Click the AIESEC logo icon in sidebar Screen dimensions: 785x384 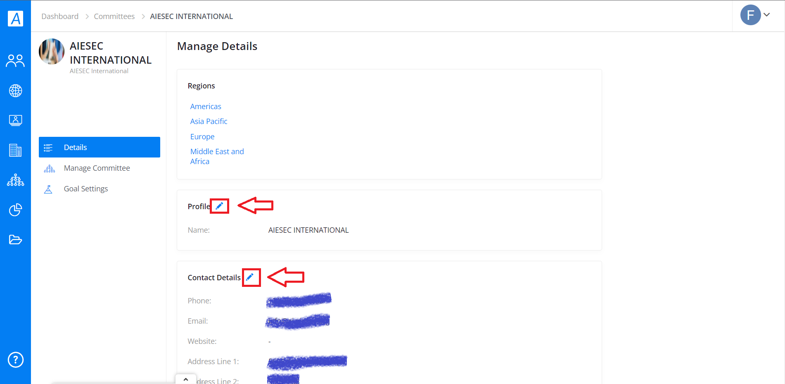coord(15,18)
